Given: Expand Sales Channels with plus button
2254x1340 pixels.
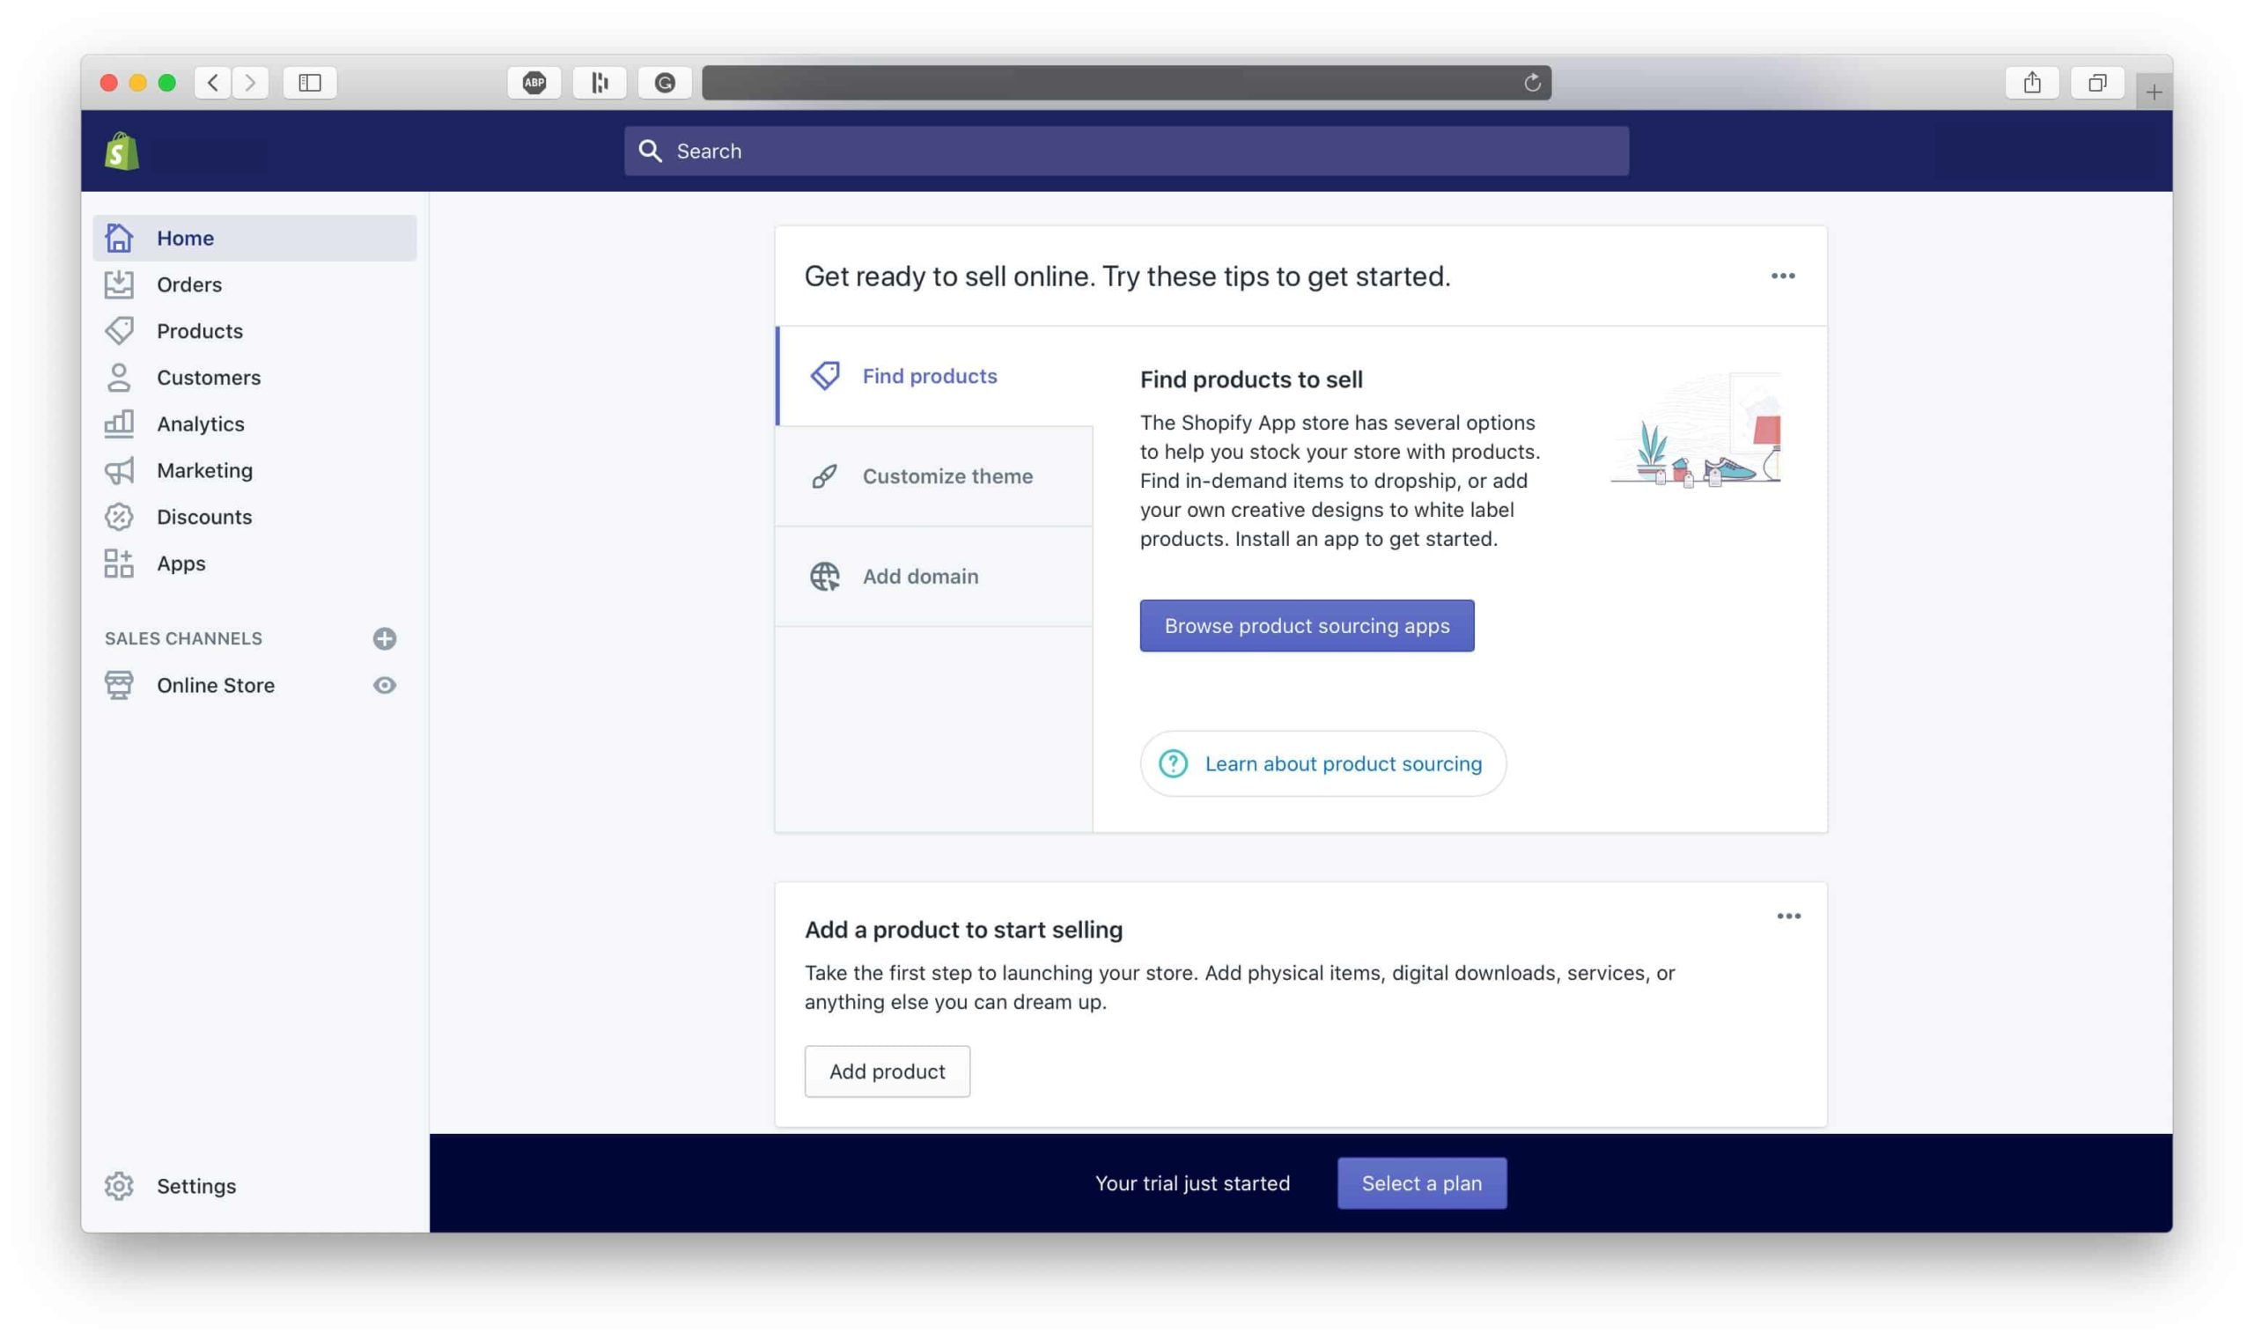Looking at the screenshot, I should (383, 638).
